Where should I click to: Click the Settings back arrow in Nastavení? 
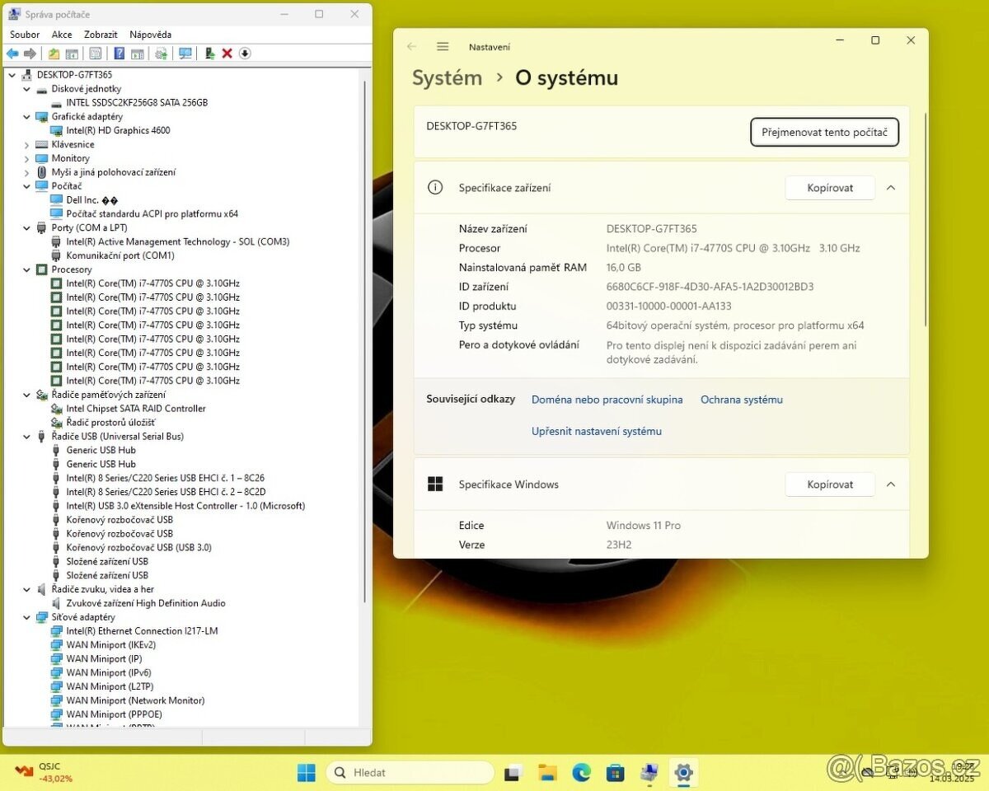pyautogui.click(x=411, y=47)
